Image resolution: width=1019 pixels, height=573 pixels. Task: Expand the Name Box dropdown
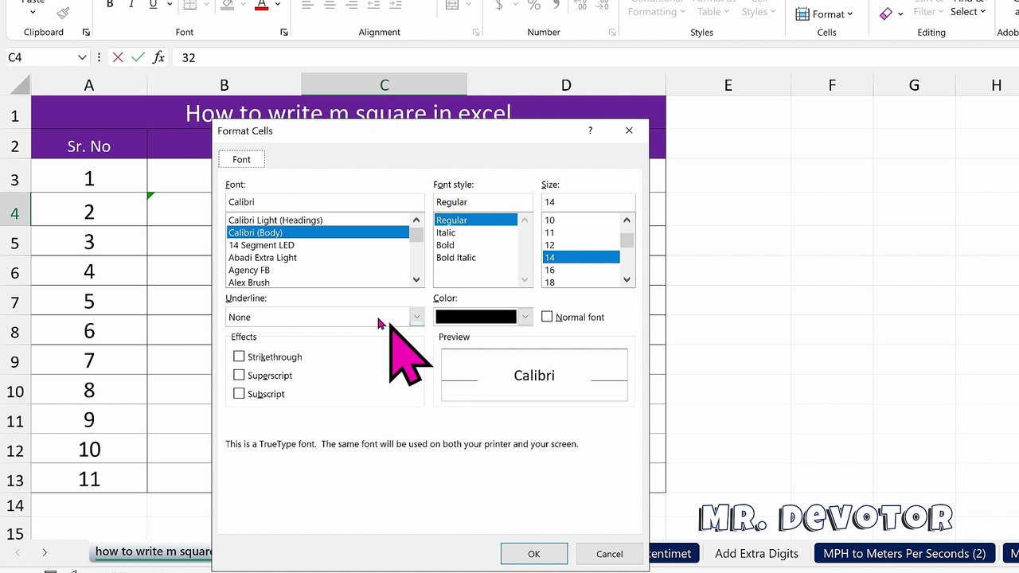click(x=82, y=57)
